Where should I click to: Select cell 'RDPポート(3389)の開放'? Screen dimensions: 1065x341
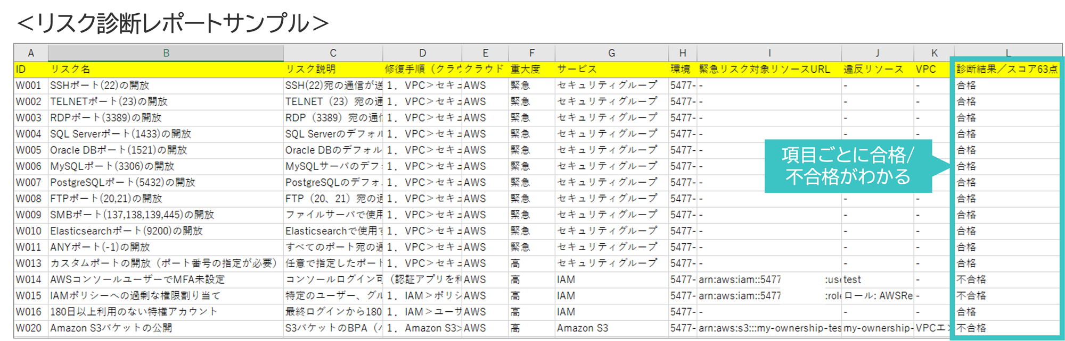(x=166, y=118)
